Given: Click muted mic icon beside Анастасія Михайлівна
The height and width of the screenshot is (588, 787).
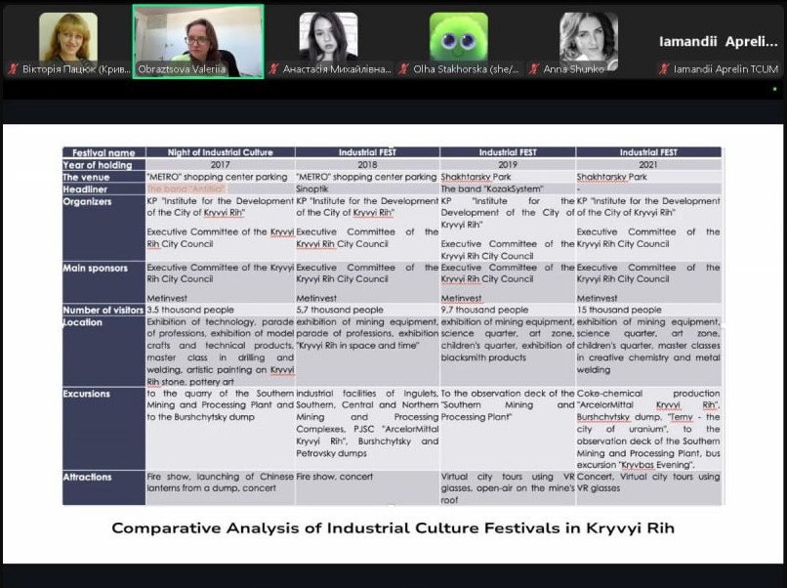Looking at the screenshot, I should point(273,69).
